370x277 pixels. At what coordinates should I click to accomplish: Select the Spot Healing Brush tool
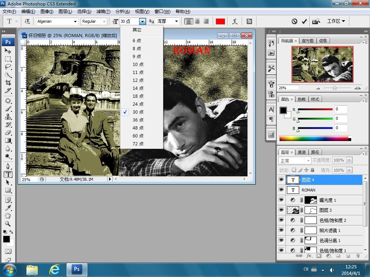8,101
